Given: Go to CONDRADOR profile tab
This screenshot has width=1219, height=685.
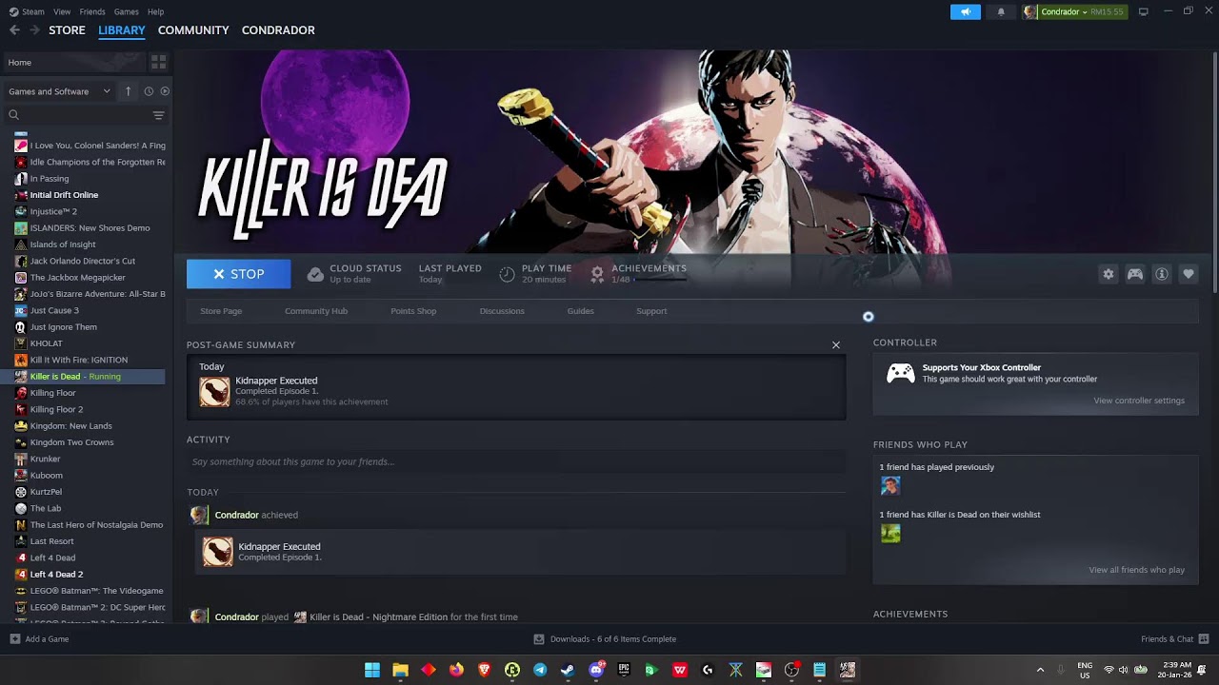Looking at the screenshot, I should [x=278, y=30].
